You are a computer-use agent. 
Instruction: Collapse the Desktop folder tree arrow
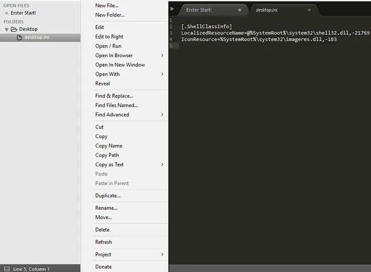[7, 29]
